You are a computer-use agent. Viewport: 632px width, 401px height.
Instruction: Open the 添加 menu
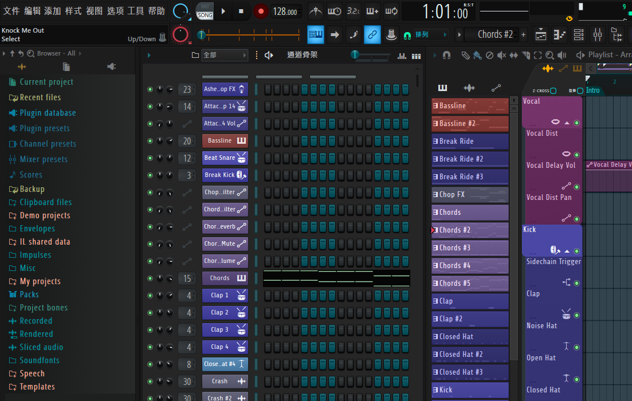click(x=53, y=11)
